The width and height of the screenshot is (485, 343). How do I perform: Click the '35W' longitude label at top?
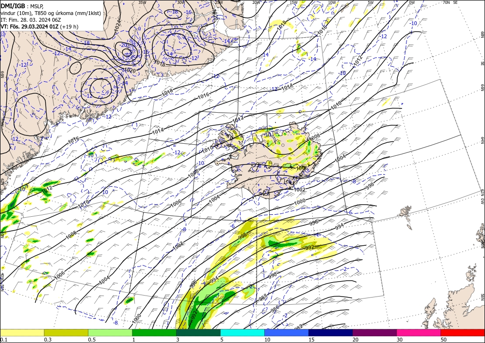coord(142,2)
